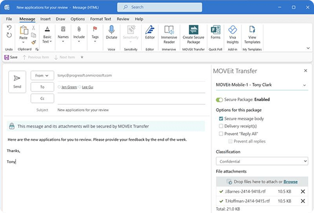Launch Immersive Reader icon
The height and width of the screenshot is (213, 314).
pyautogui.click(x=169, y=30)
